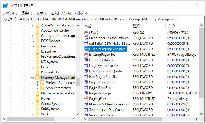Click the AppCompatCache folder icon
Viewport: 206px width, 124px height.
point(38,30)
